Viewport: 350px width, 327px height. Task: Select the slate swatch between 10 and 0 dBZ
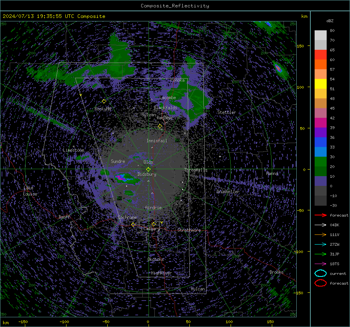[x=320, y=181]
